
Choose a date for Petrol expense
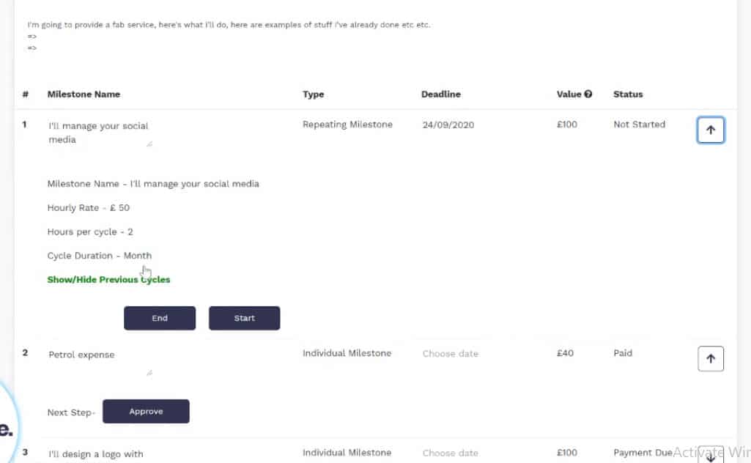(x=450, y=354)
